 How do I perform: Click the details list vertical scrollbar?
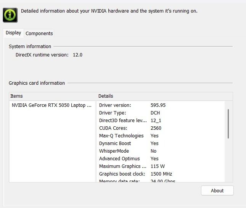pyautogui.click(x=228, y=124)
